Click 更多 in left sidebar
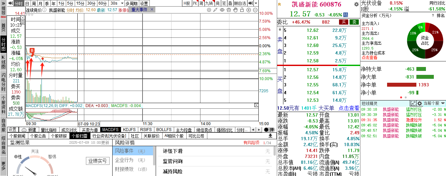The image size is (446, 176). coord(3,166)
